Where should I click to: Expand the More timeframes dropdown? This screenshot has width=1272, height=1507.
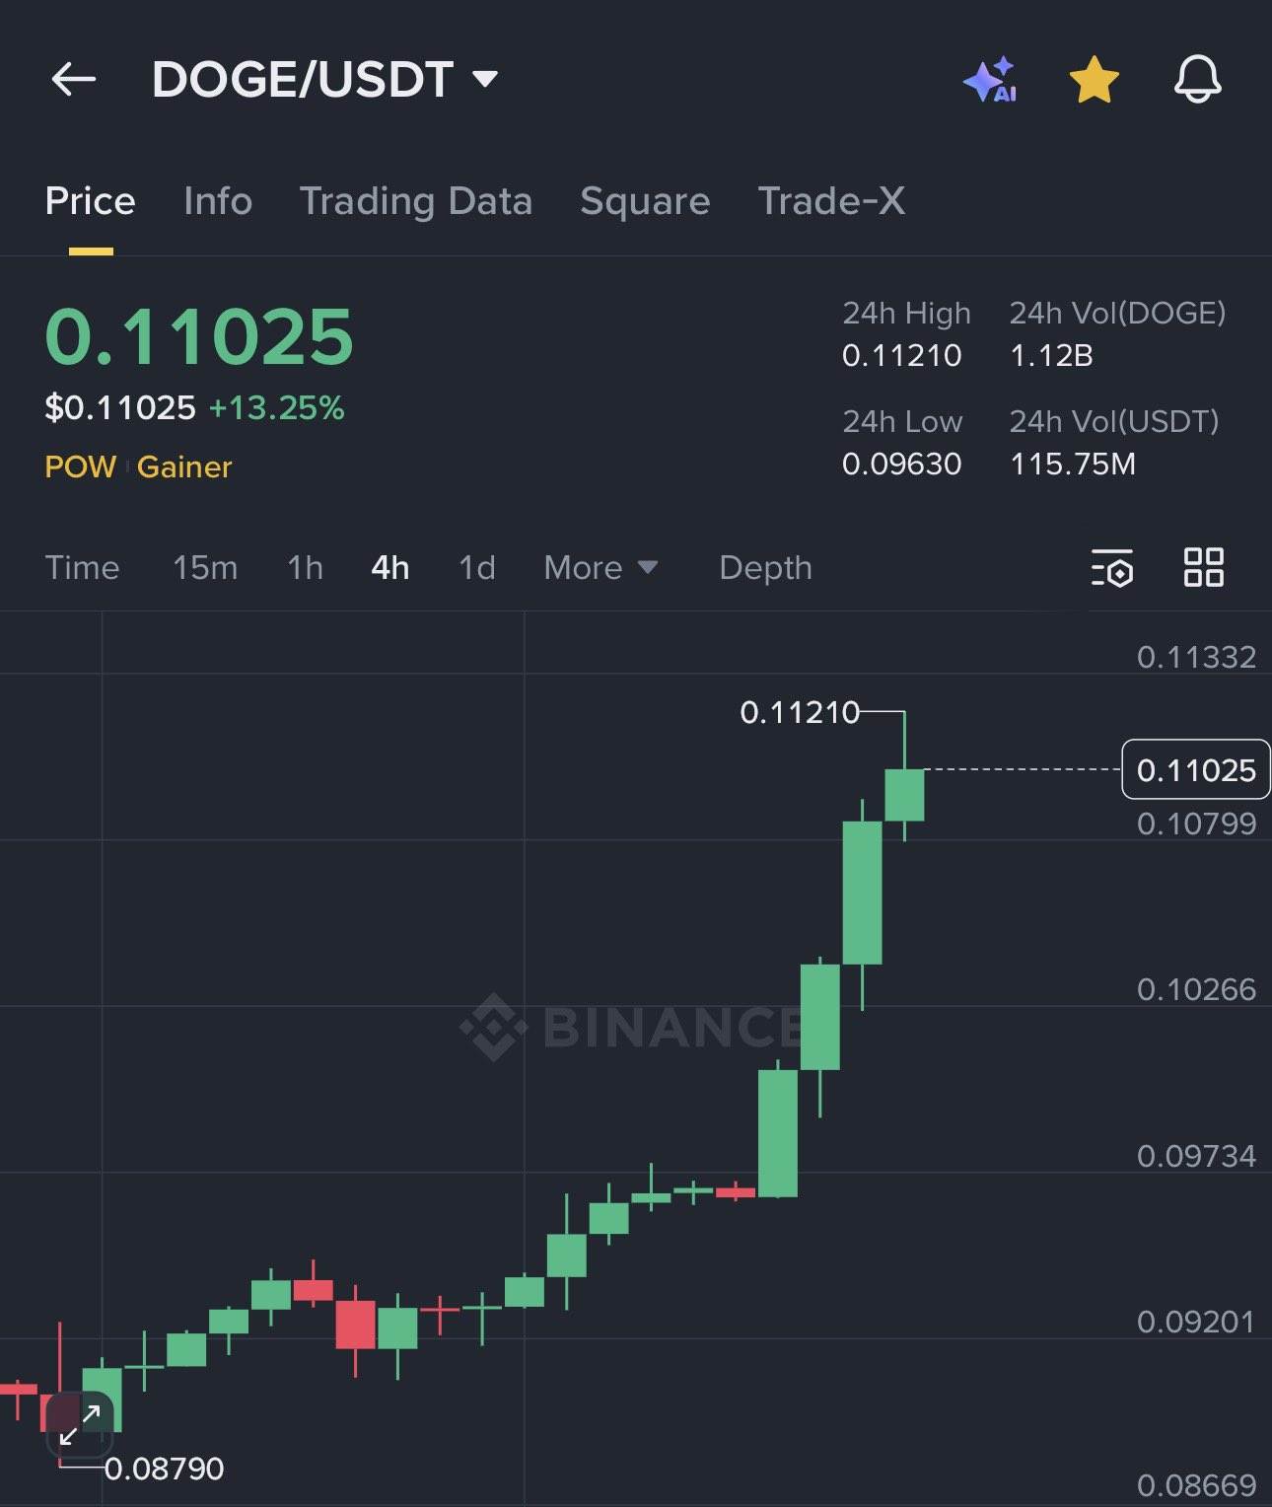coord(600,568)
